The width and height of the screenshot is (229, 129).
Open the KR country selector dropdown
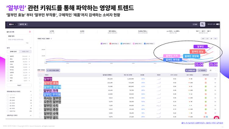coord(12,24)
